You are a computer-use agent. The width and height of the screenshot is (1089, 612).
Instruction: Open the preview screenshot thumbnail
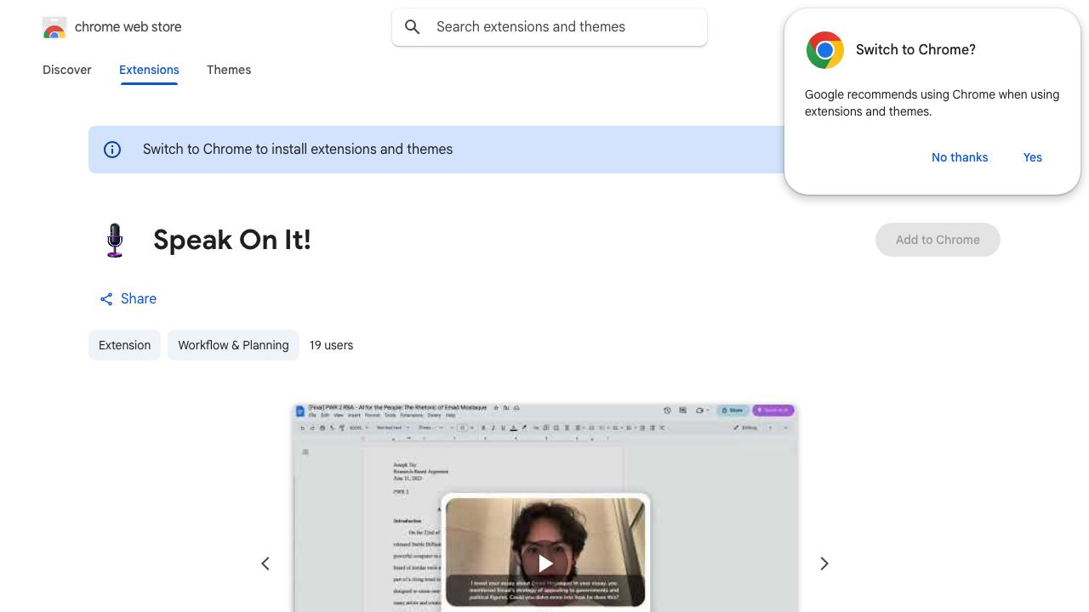click(545, 507)
